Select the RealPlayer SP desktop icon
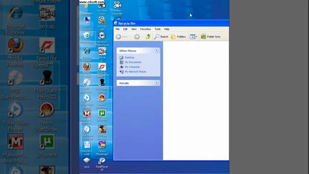309x174 pixels. [102, 164]
